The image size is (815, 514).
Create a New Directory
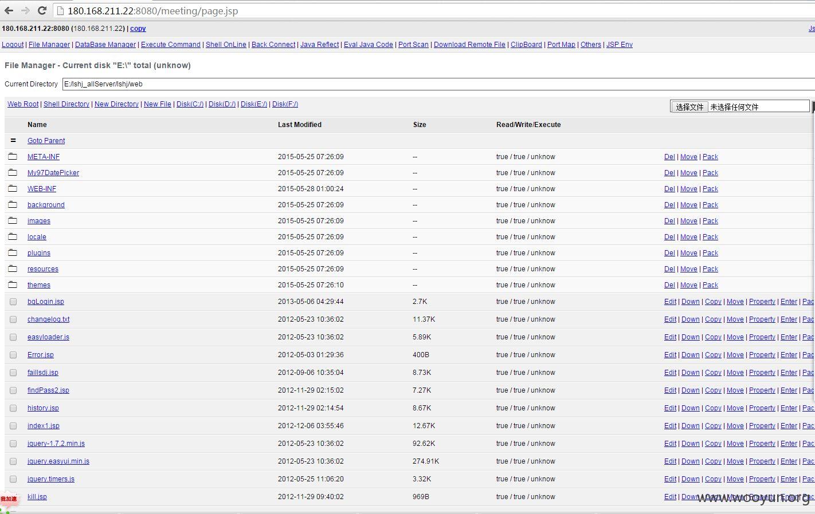tap(116, 104)
